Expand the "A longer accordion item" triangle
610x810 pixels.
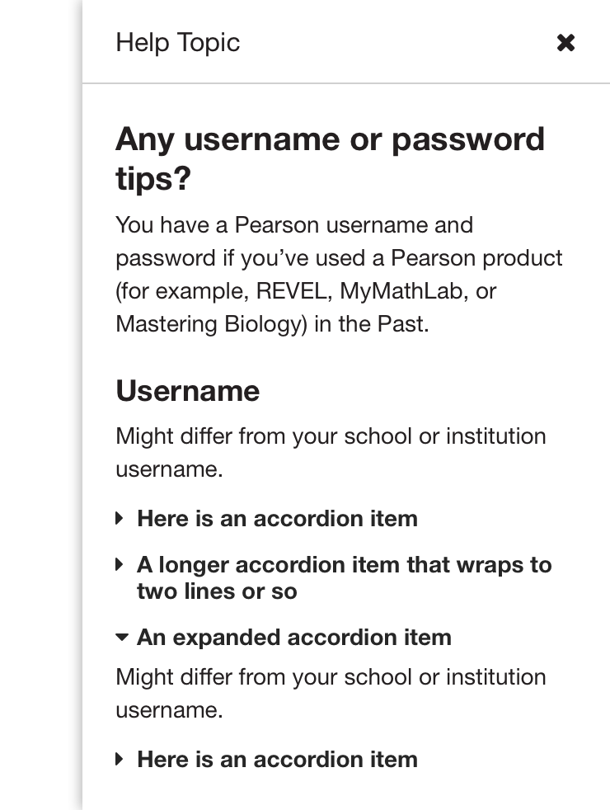coord(120,565)
